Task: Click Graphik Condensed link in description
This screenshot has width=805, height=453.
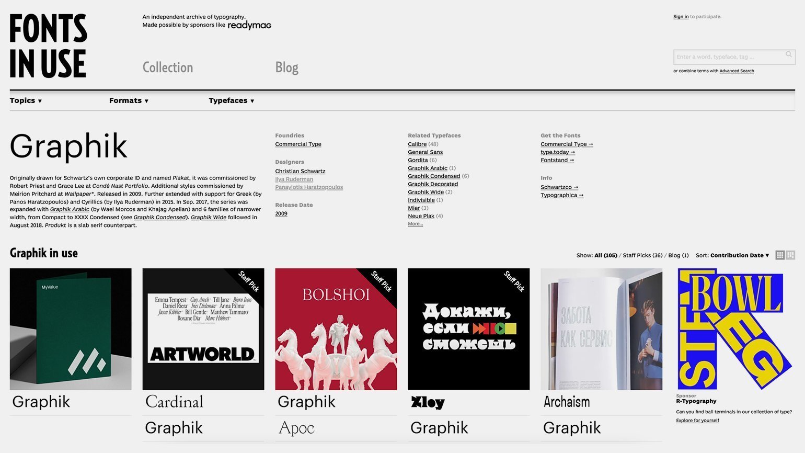Action: pos(159,217)
